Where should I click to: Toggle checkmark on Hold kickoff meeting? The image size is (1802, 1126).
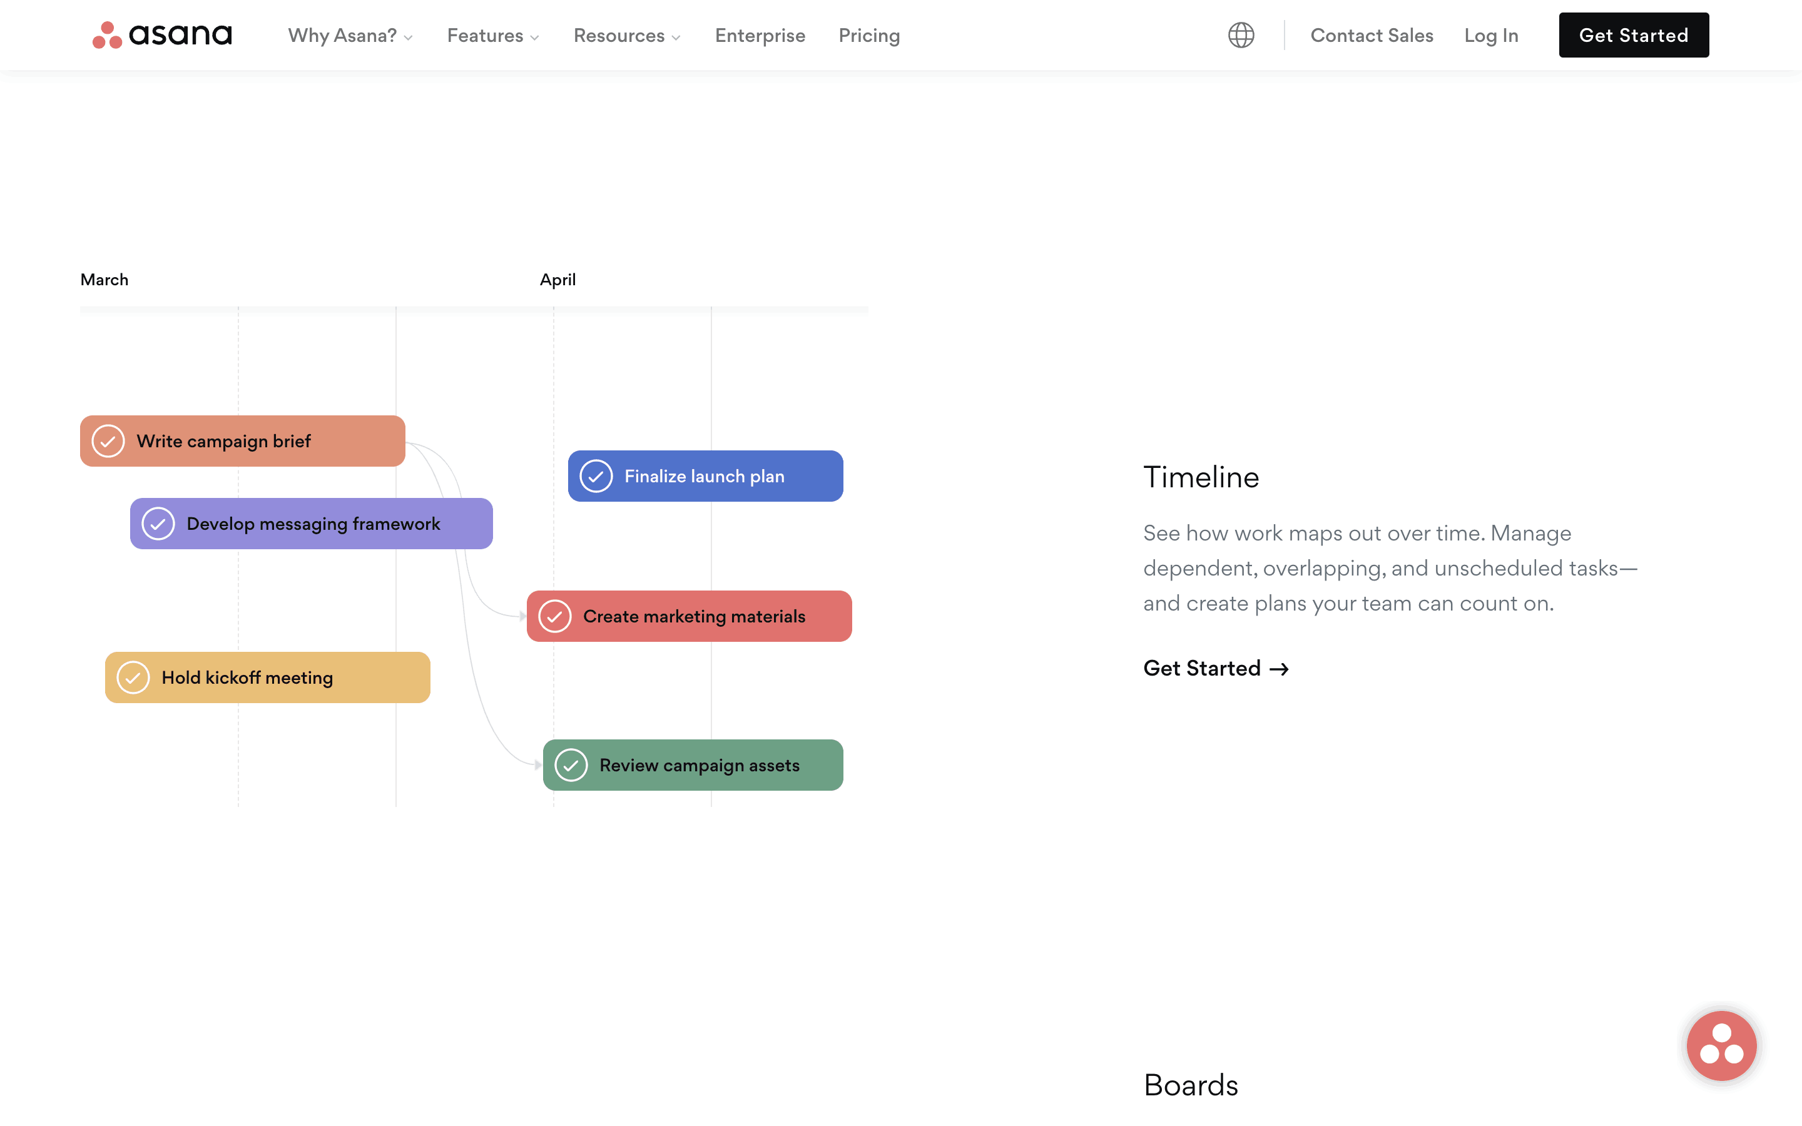[133, 677]
